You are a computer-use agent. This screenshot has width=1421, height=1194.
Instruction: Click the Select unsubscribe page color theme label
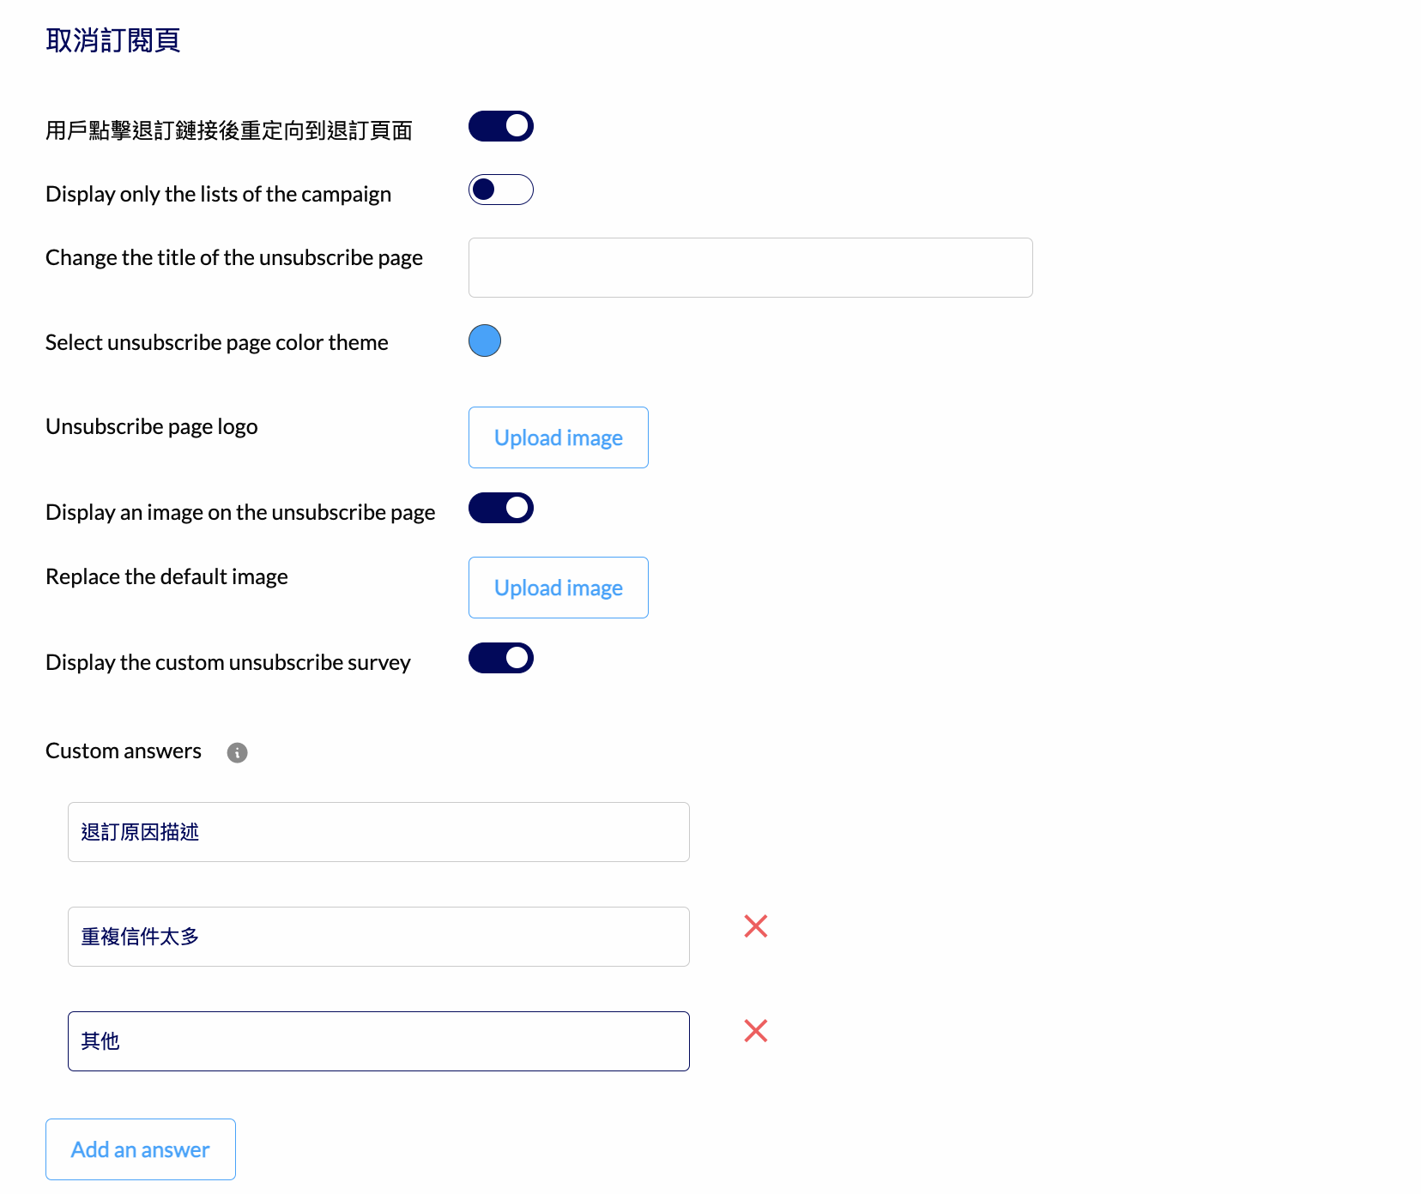pos(217,343)
